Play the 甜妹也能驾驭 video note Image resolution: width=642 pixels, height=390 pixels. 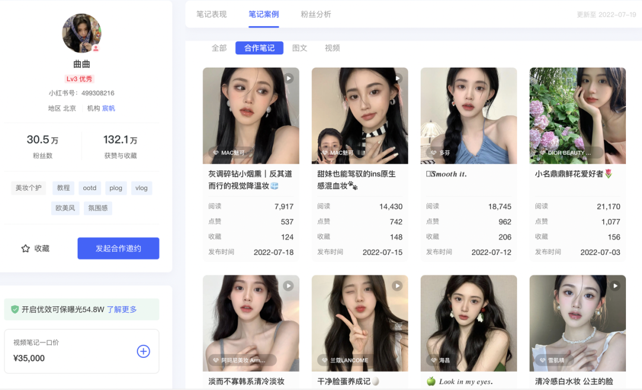coord(397,78)
